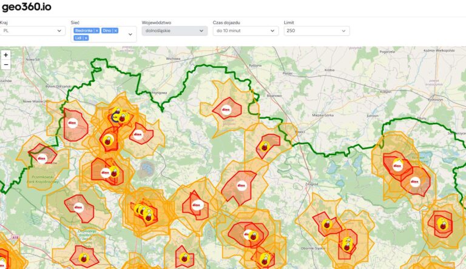Expand the Sieć network selector arrow
The image size is (466, 269).
tap(130, 35)
